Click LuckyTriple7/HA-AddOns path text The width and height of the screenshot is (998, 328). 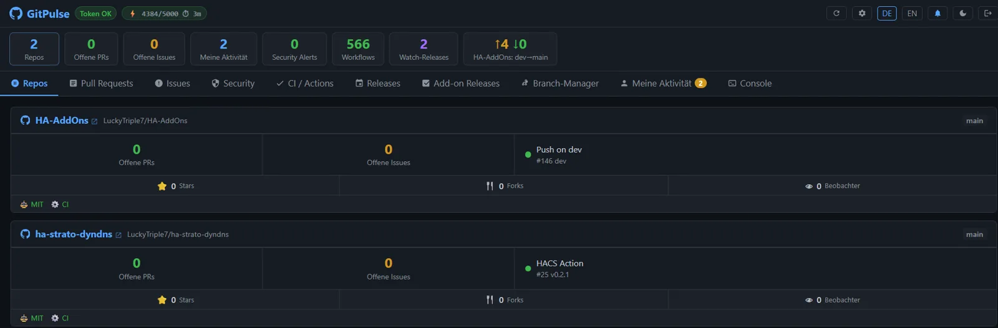coord(145,121)
